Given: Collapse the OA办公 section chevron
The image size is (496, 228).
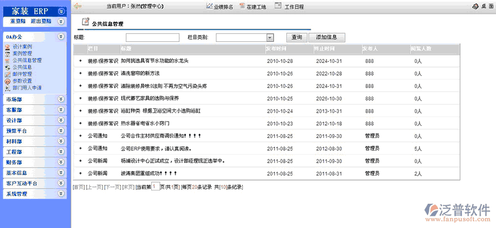Looking at the screenshot, I should pos(61,37).
